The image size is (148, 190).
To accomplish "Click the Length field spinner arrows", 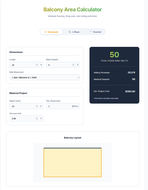I will pyautogui.click(x=37, y=65).
